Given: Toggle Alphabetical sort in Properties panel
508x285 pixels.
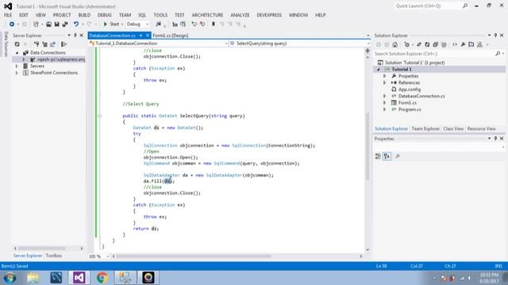Looking at the screenshot, I should coord(387,156).
